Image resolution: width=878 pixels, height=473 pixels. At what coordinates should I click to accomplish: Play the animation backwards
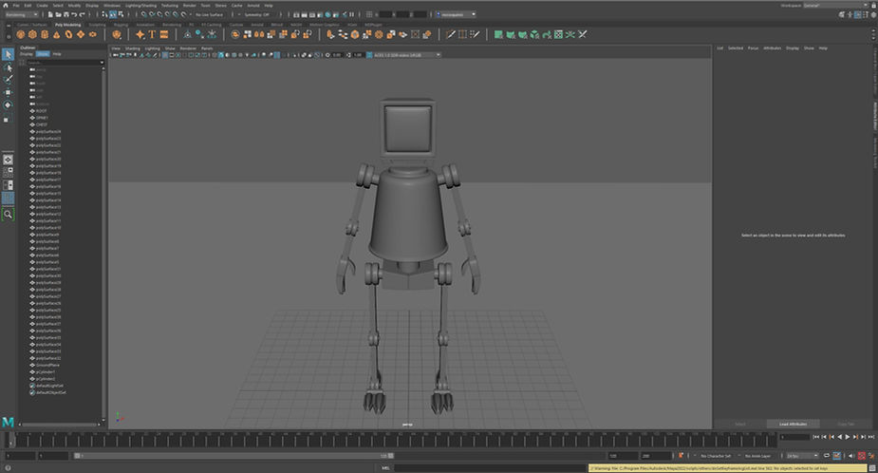pyautogui.click(x=839, y=437)
